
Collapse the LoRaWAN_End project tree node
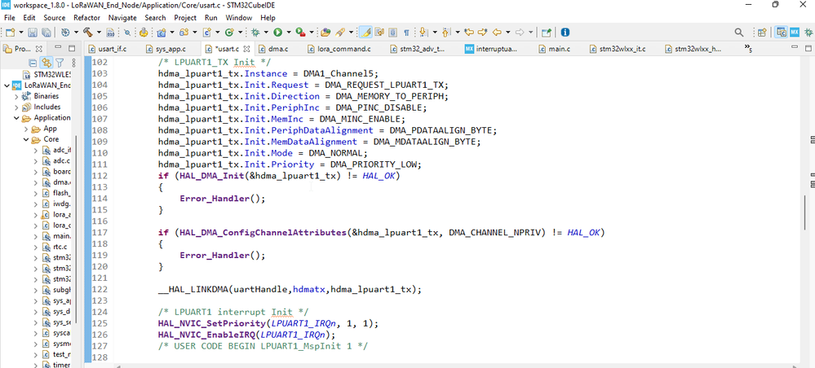pos(7,85)
